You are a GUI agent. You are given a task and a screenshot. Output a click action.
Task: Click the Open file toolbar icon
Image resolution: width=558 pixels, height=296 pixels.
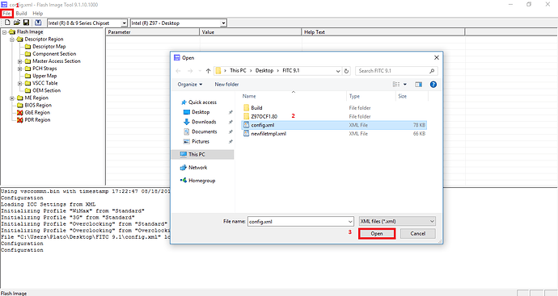[17, 23]
